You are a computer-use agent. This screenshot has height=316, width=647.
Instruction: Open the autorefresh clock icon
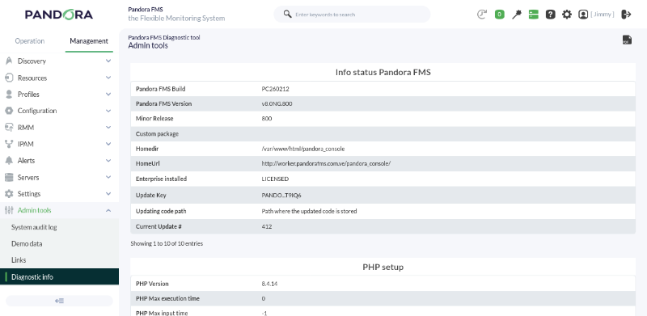(x=482, y=15)
